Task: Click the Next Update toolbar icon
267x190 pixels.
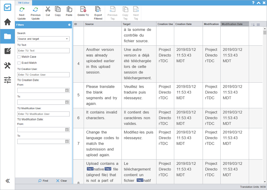Action: pos(22,10)
